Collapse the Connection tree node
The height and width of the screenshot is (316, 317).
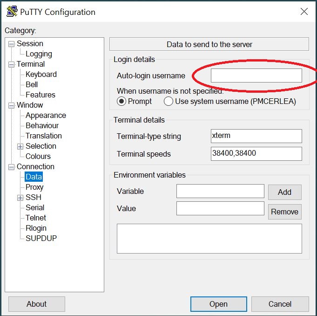pyautogui.click(x=12, y=167)
